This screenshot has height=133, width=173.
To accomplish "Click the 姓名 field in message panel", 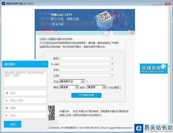I will (x=25, y=93).
